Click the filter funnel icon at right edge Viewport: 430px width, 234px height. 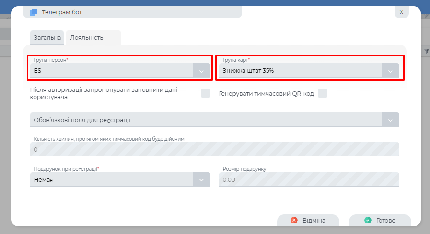coord(427,51)
